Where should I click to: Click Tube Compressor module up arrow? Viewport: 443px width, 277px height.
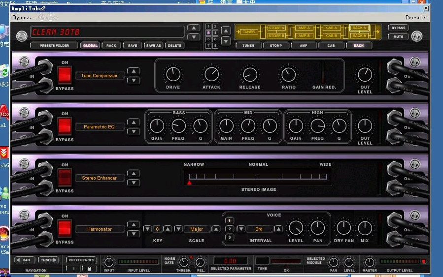click(134, 71)
